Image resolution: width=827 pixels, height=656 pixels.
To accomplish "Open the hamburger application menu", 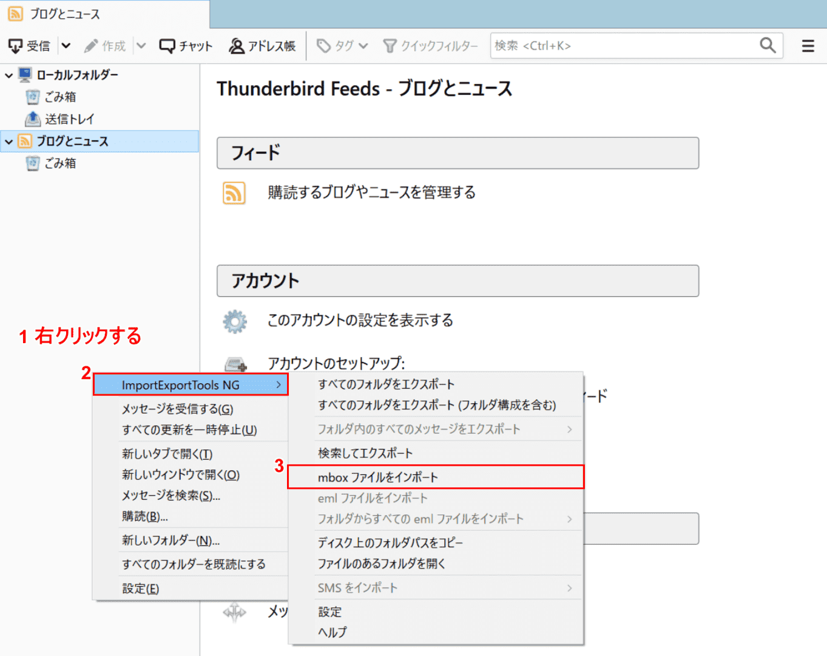I will (x=808, y=46).
